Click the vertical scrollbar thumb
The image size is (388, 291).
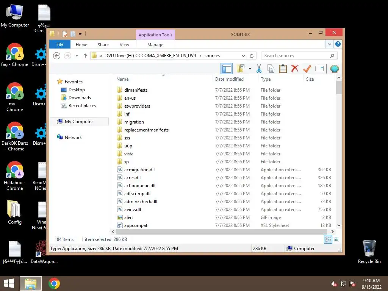pos(339,88)
